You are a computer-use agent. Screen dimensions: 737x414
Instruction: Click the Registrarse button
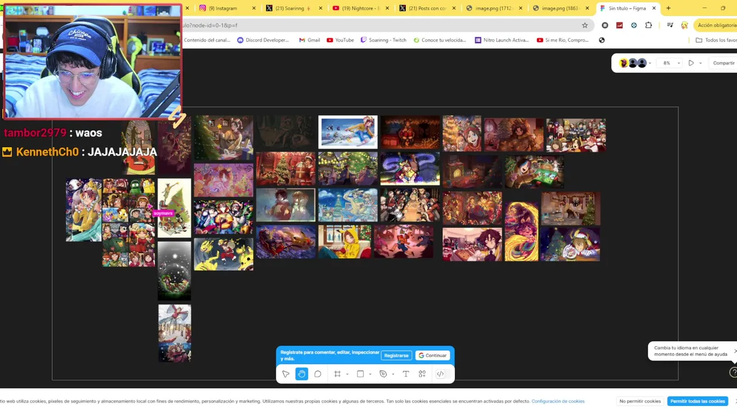396,355
